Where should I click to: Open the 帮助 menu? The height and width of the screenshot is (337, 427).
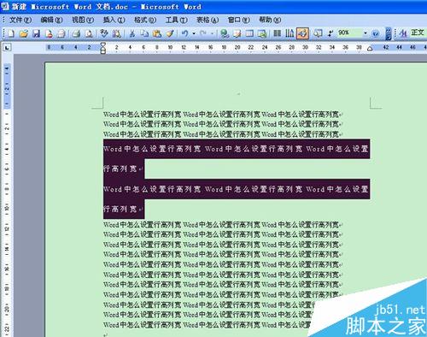(270, 20)
